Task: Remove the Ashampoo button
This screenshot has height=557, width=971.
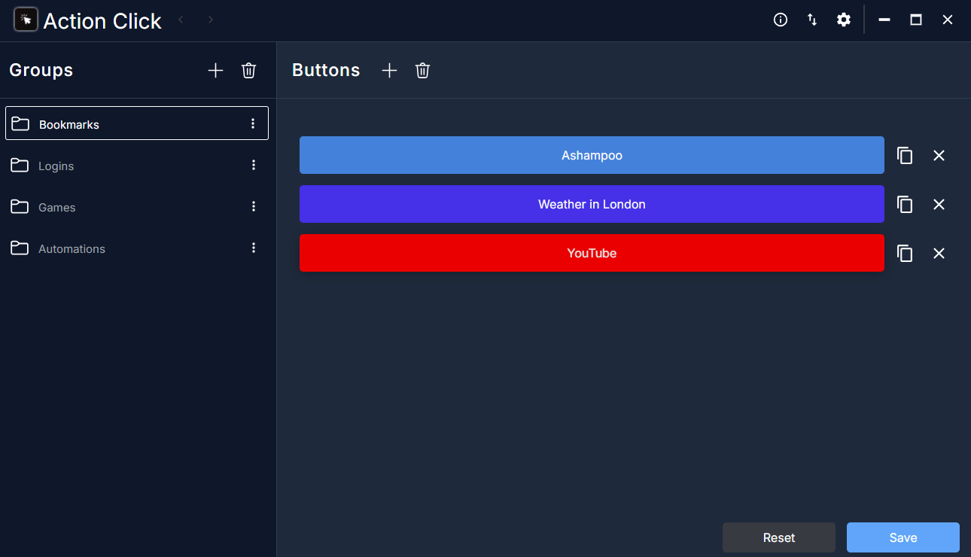Action: (x=939, y=156)
